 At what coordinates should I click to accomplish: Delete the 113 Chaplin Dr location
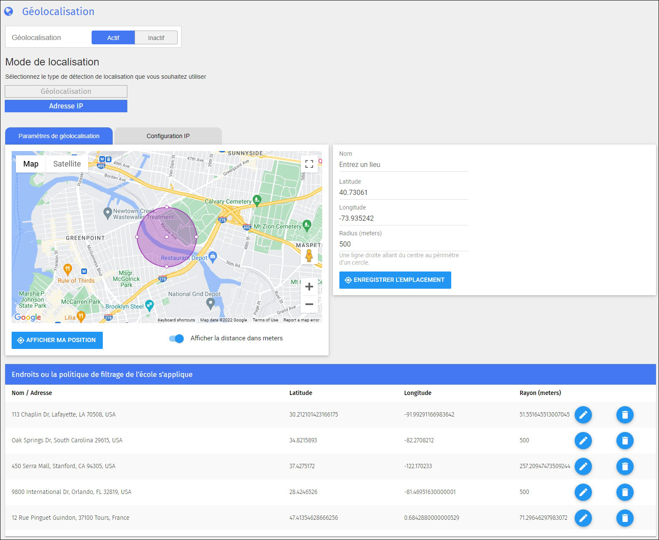(625, 415)
